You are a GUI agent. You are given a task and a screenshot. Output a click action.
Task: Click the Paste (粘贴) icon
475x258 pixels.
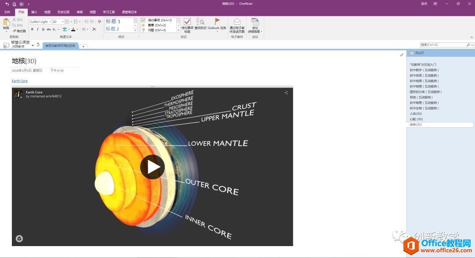[6, 22]
